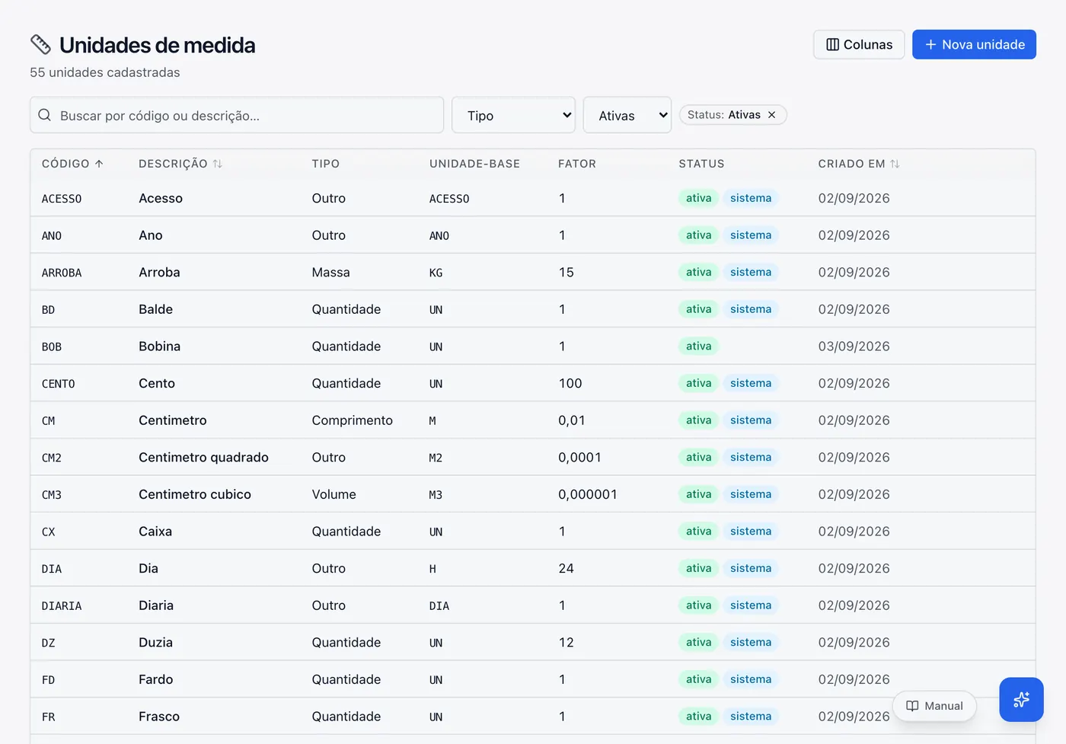Click the M3 base unit cell
Viewport: 1066px width, 744px height.
[436, 495]
